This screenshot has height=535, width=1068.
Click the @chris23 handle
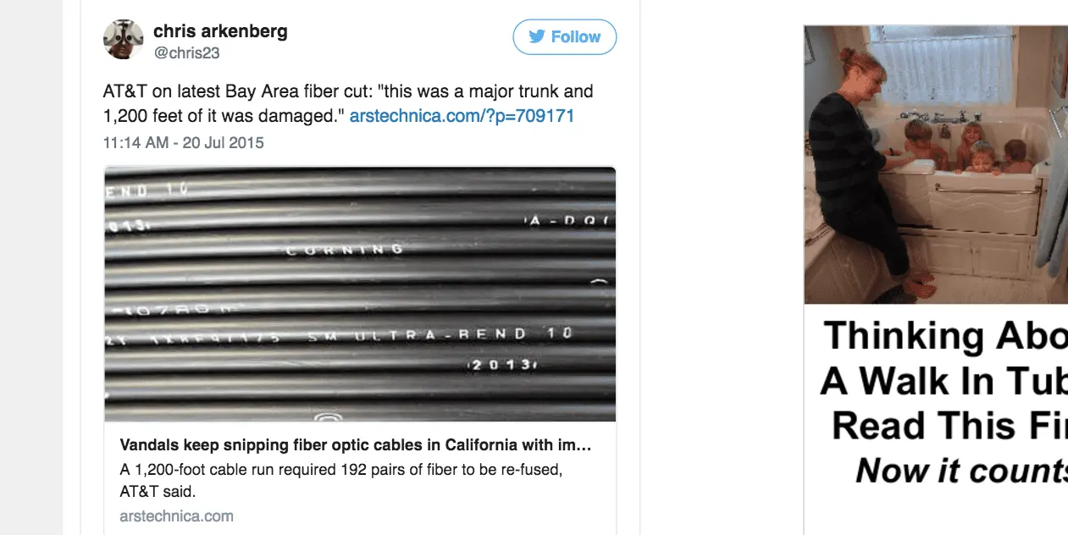(187, 52)
